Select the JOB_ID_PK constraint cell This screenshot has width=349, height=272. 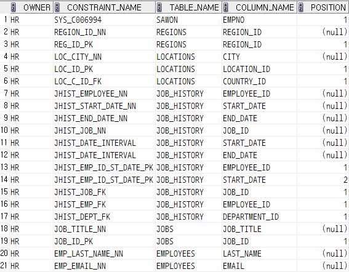tap(104, 241)
